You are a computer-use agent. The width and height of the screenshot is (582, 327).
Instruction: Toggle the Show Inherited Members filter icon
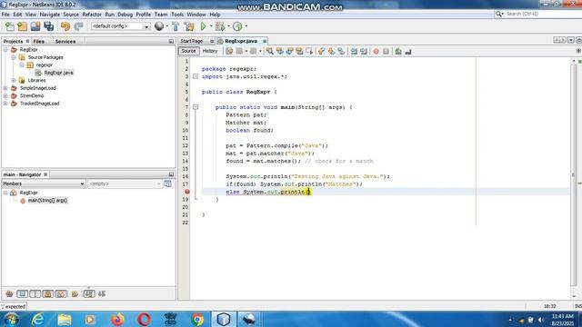point(9,293)
